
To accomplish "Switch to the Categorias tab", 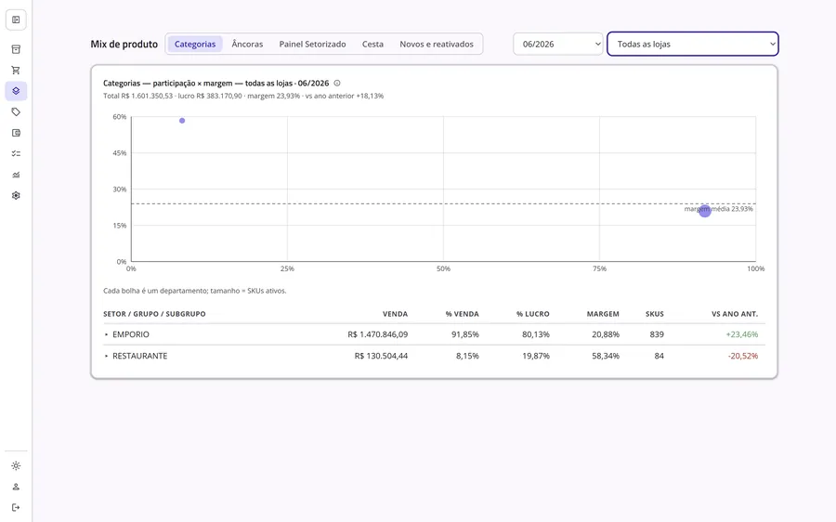I will pos(195,45).
